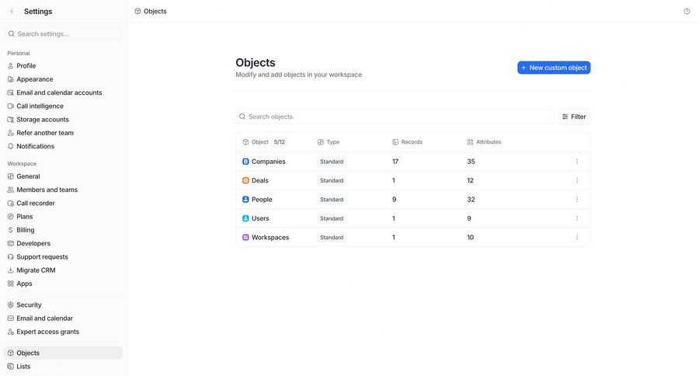699x376 pixels.
Task: Open the Workspaces object row
Action: [413, 237]
